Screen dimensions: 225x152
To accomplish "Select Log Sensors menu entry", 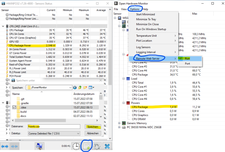I will 154,47.
